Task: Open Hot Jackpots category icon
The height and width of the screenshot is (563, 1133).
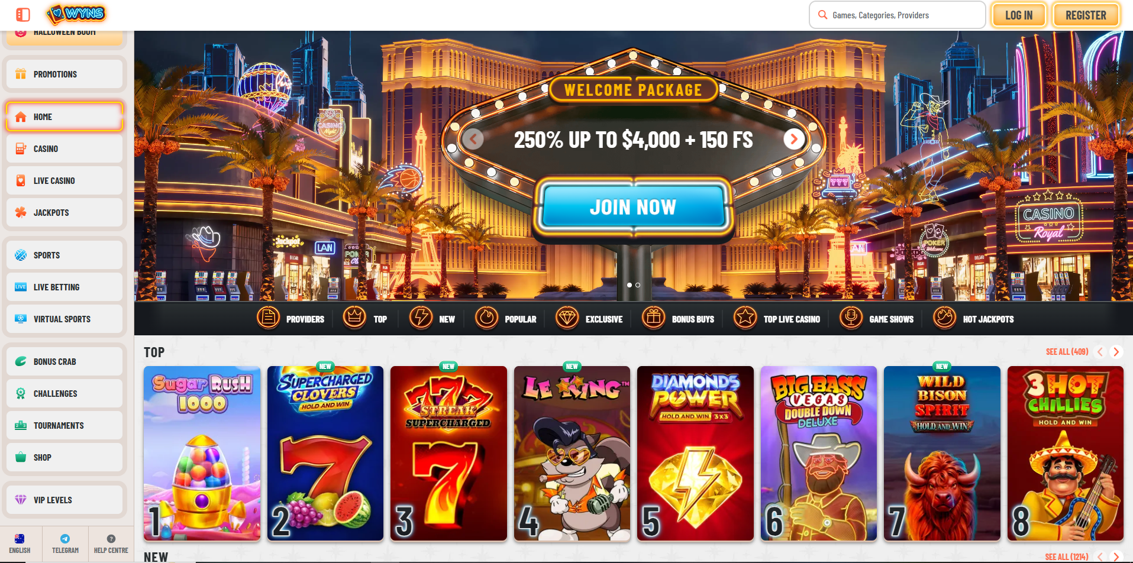Action: (x=944, y=318)
